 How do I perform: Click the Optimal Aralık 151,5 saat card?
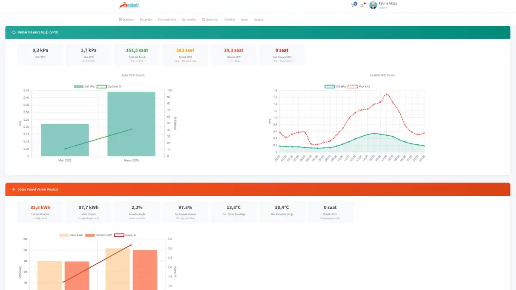[x=137, y=55]
